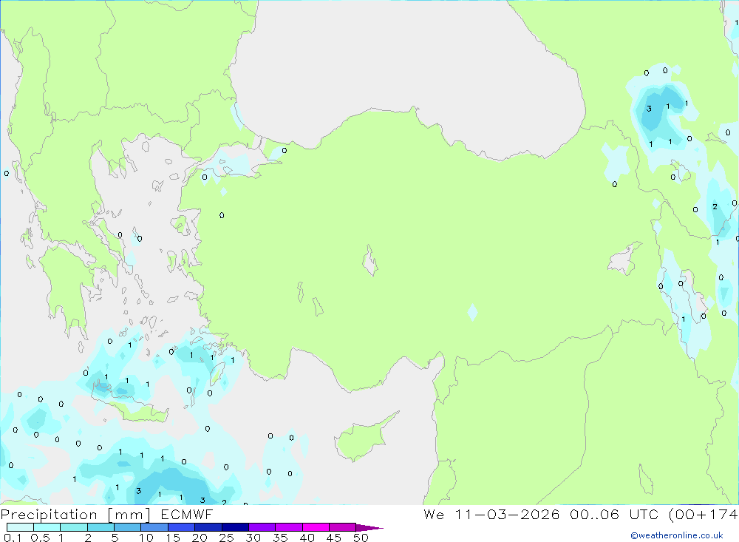Click the 45–50 mm legend swatch

[343, 527]
